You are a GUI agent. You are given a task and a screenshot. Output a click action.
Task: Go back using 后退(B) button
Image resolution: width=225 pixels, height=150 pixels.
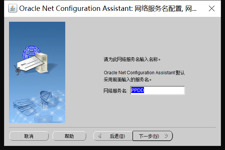pos(113,136)
